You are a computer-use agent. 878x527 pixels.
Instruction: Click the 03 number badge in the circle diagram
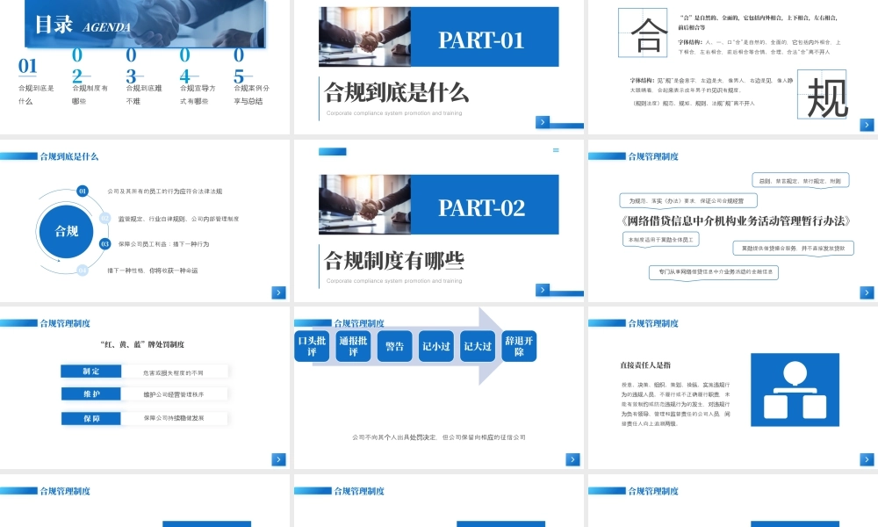pyautogui.click(x=104, y=243)
